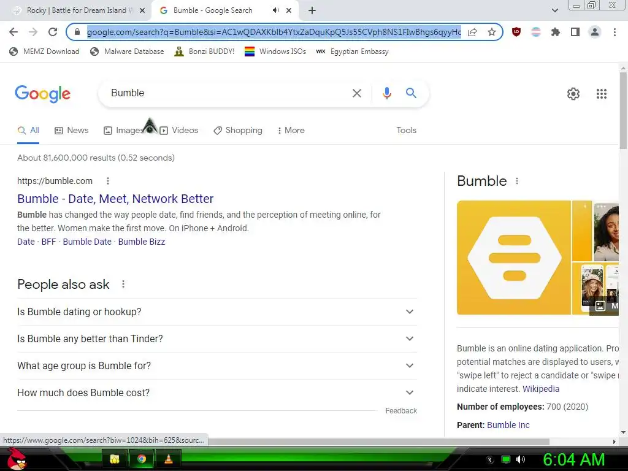
Task: Open the Bumble Bizz sitelink
Action: [142, 242]
